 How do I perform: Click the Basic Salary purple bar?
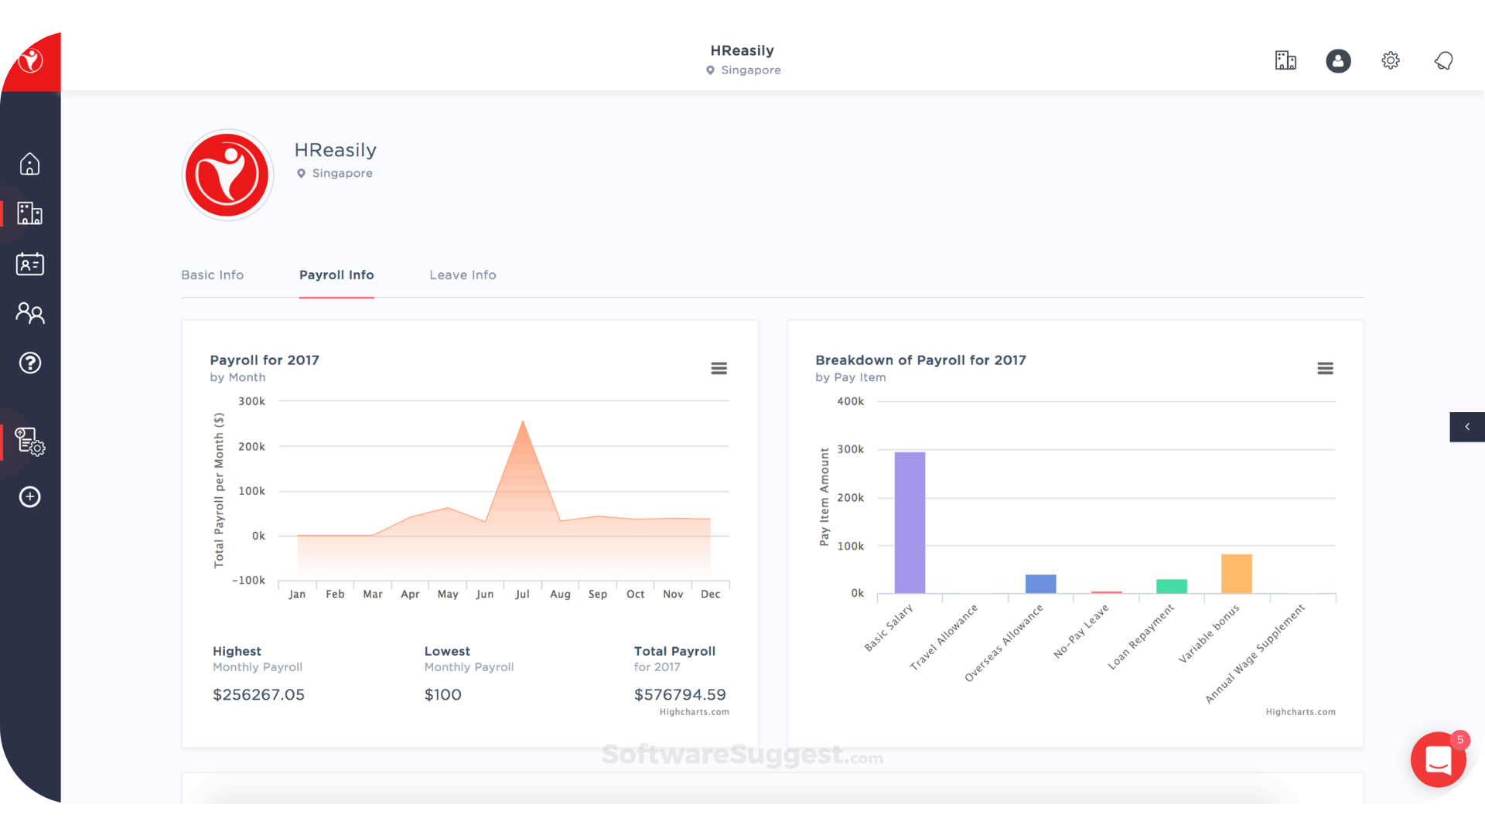910,523
